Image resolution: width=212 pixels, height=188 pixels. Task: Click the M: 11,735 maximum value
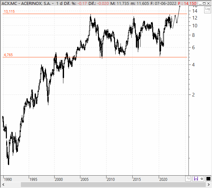(x=120, y=3)
